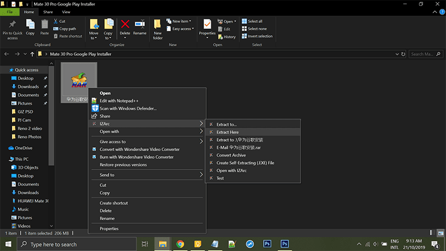Select Scan with Windows Defender

tap(128, 108)
